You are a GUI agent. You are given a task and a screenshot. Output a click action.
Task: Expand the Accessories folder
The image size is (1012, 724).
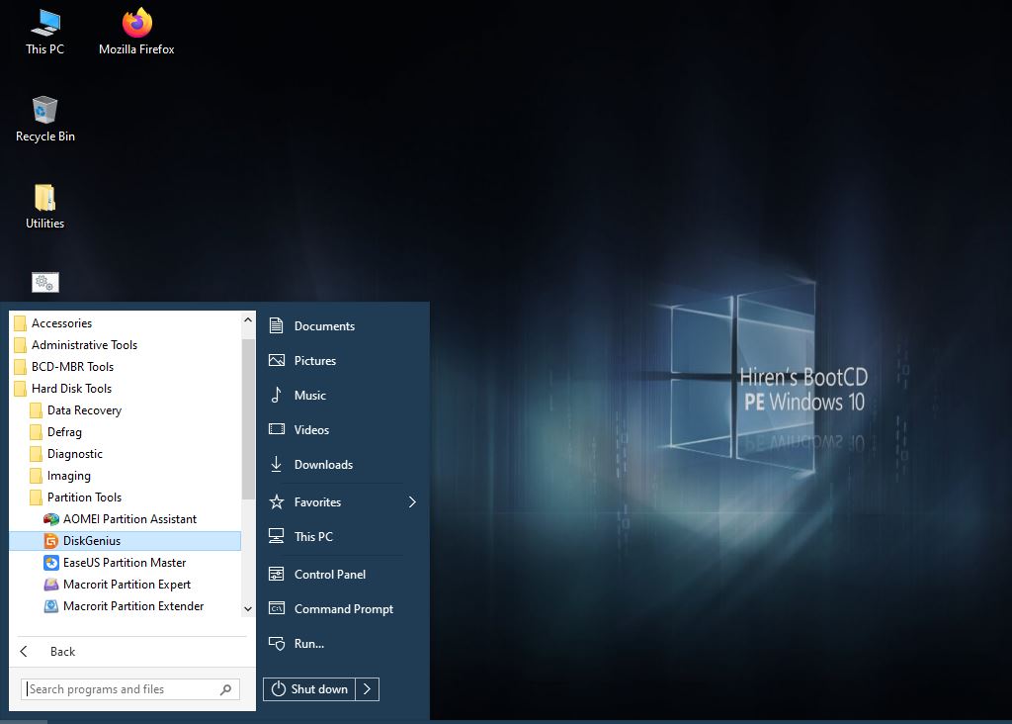(61, 323)
